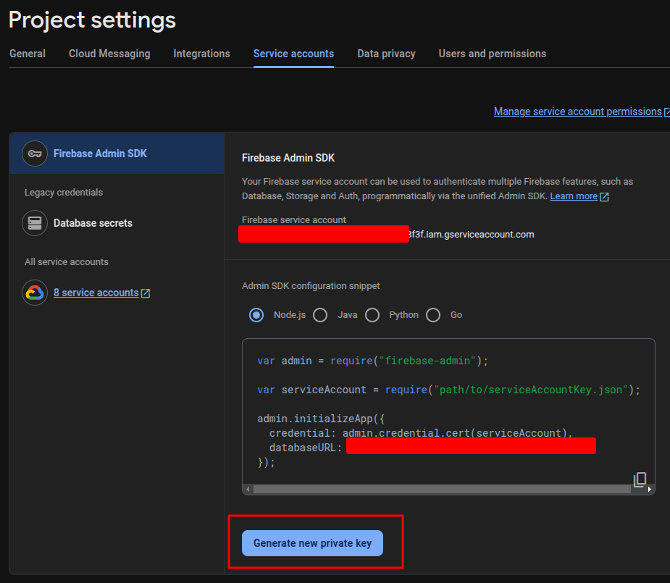This screenshot has height=583, width=670.
Task: Click the Google Cloud logo icon
Action: point(35,293)
